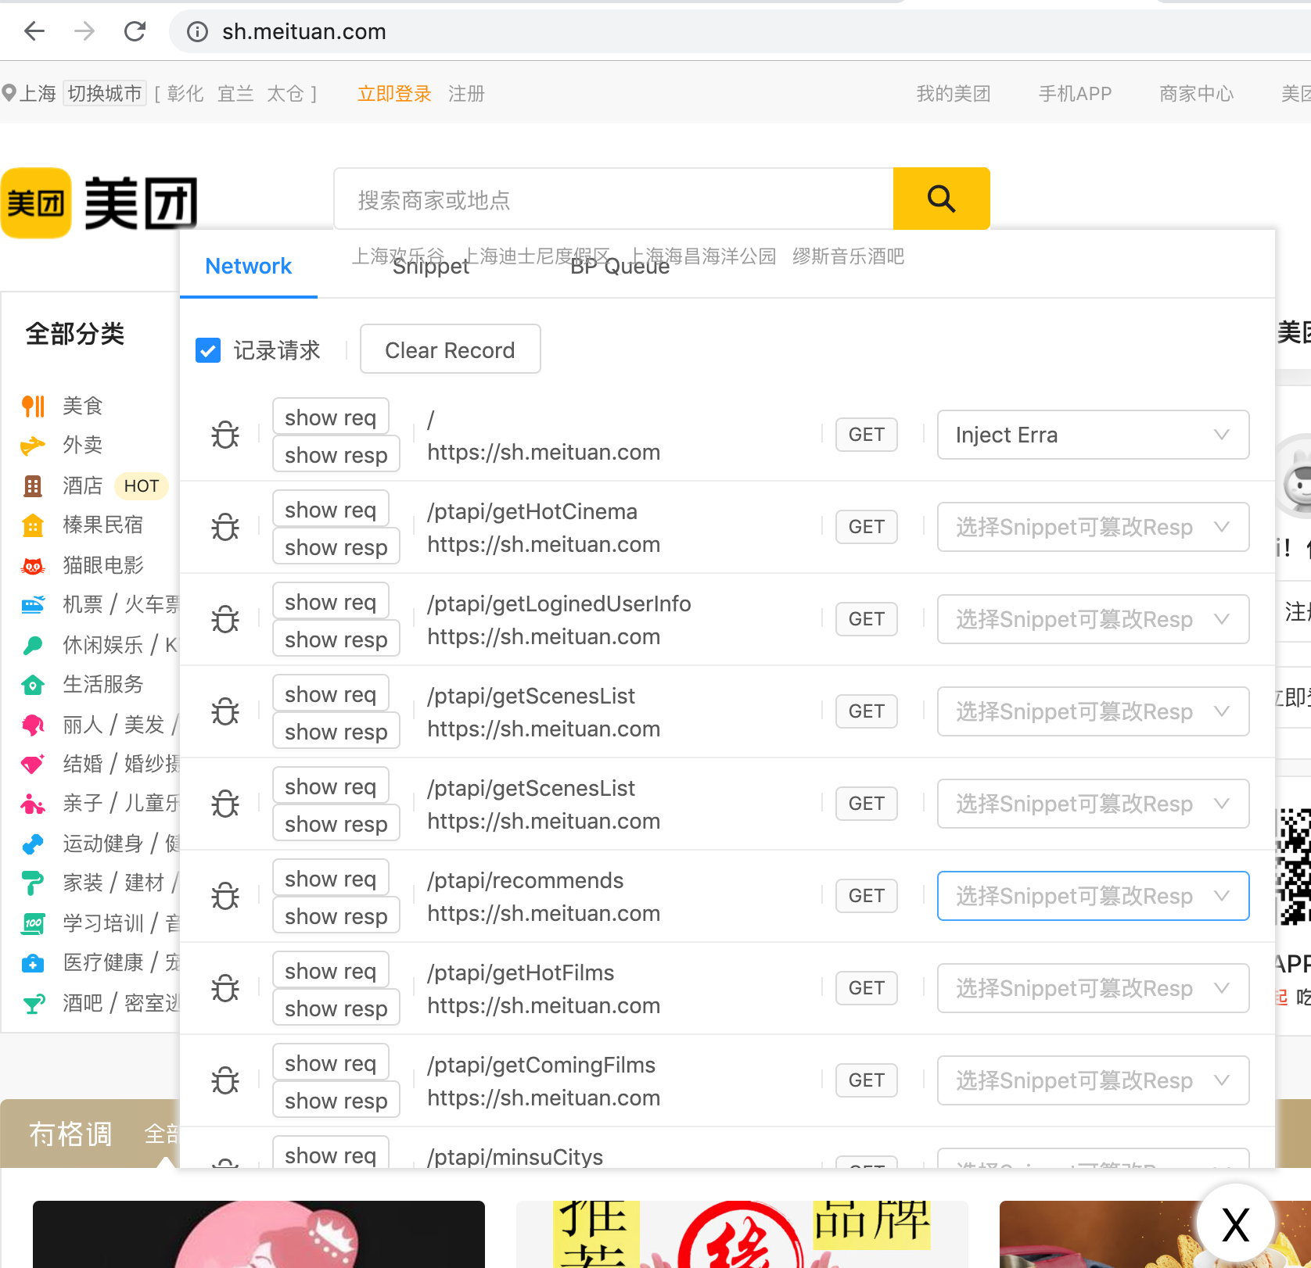Open the Inject Erra snippet dropdown

(x=1092, y=435)
